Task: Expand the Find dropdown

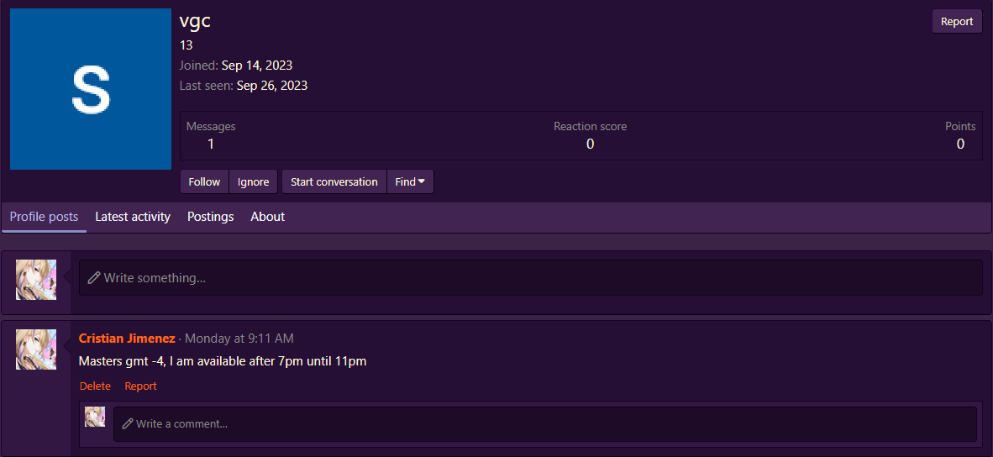Action: pyautogui.click(x=410, y=182)
